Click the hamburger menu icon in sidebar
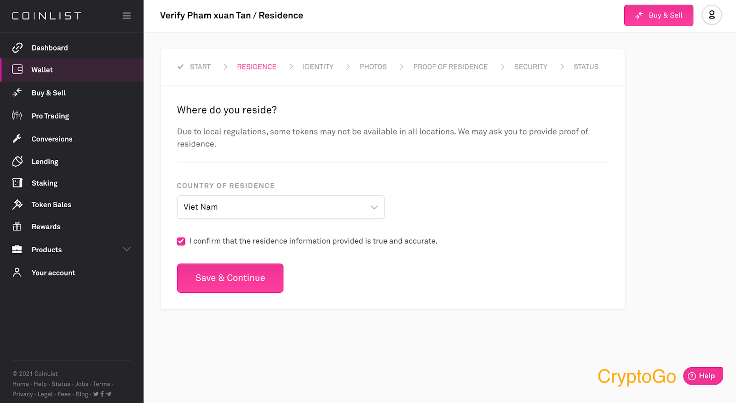736x403 pixels. [x=126, y=16]
